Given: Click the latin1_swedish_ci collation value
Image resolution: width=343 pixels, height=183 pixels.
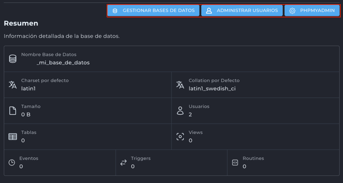Looking at the screenshot, I should (x=212, y=89).
